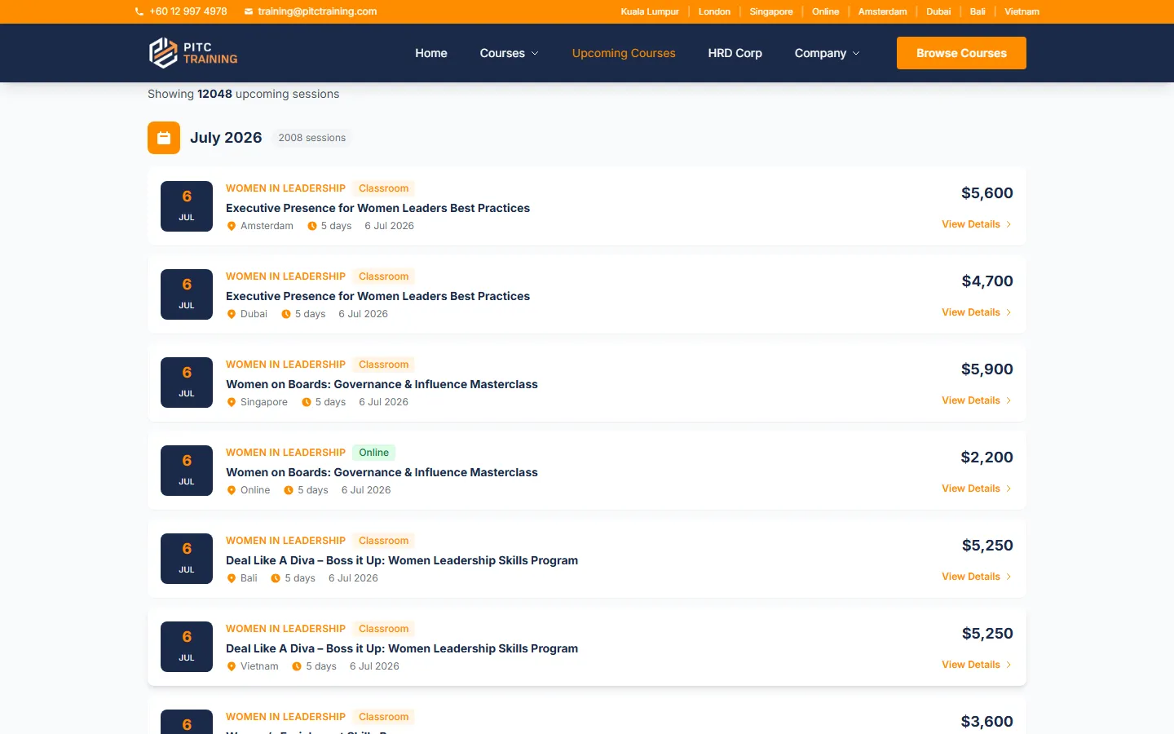Screen dimensions: 1174x734
Task: View Details for the $5,600 Amsterdam session
Action: click(977, 224)
